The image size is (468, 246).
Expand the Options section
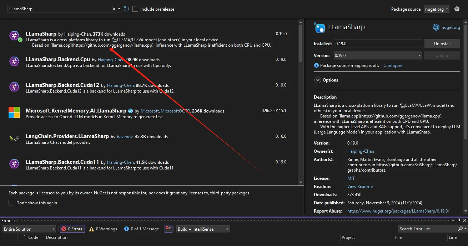(x=318, y=80)
